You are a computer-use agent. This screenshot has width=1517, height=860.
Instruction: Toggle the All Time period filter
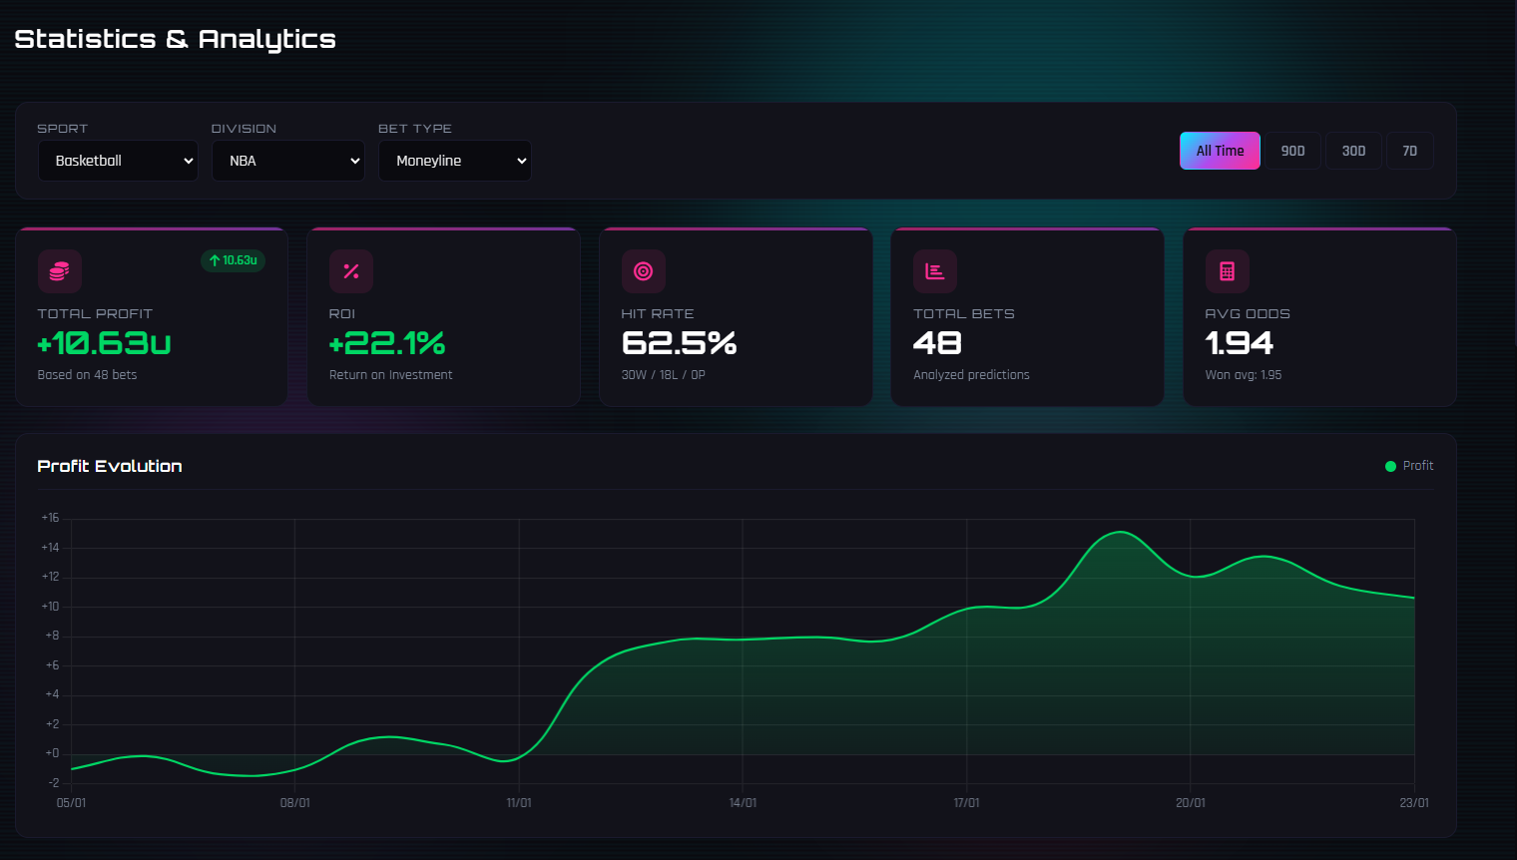1220,150
